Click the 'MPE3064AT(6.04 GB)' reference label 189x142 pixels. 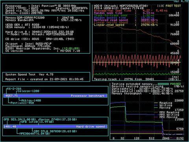[35, 134]
